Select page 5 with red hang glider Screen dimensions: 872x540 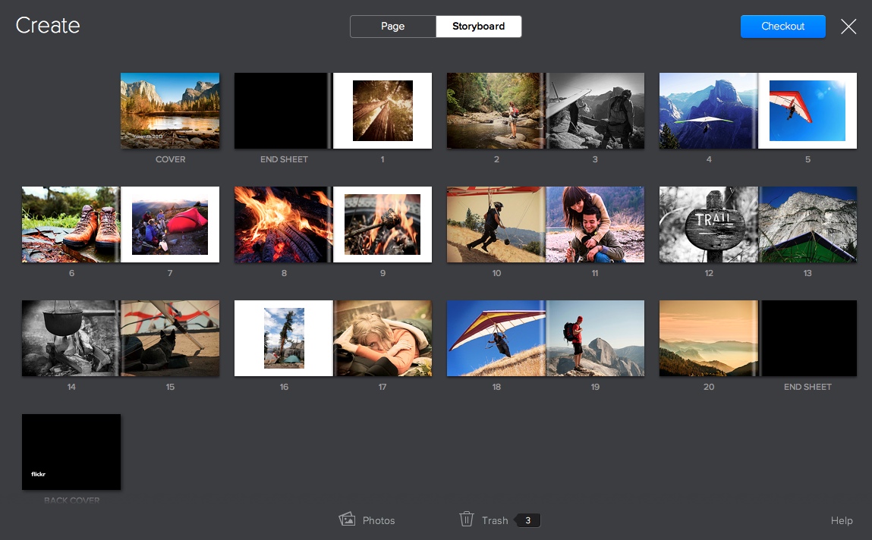[x=807, y=111]
